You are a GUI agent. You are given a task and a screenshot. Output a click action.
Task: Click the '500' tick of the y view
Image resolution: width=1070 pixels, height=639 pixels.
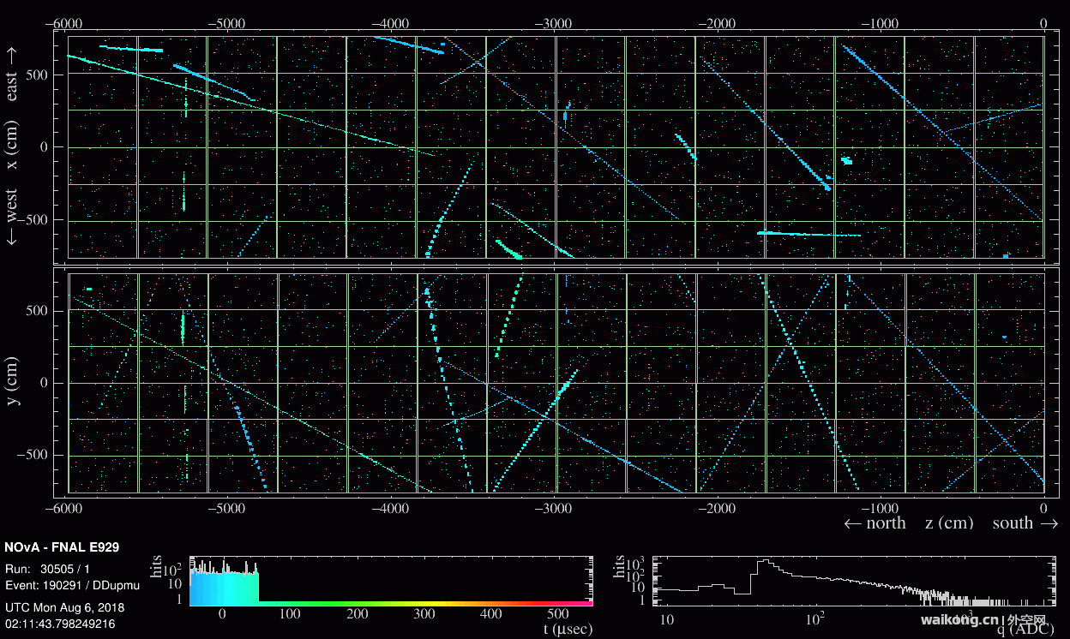coord(36,310)
